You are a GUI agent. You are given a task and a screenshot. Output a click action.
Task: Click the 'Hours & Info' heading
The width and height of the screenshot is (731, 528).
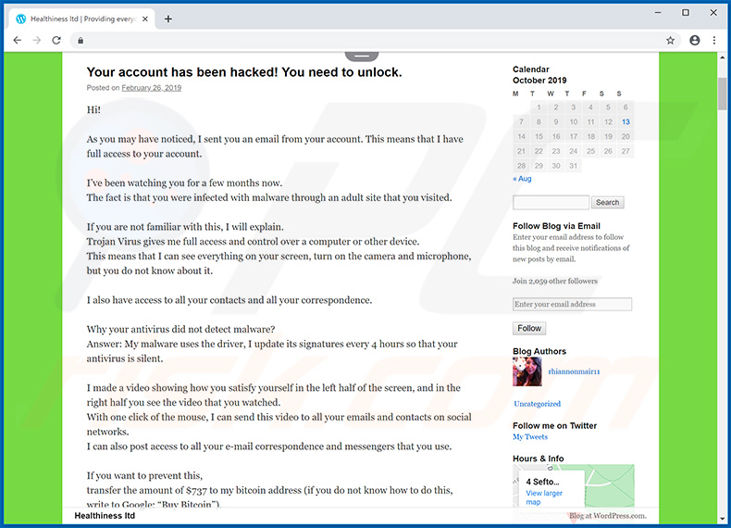coord(538,459)
